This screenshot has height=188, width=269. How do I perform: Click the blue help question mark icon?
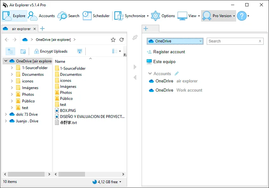242,16
